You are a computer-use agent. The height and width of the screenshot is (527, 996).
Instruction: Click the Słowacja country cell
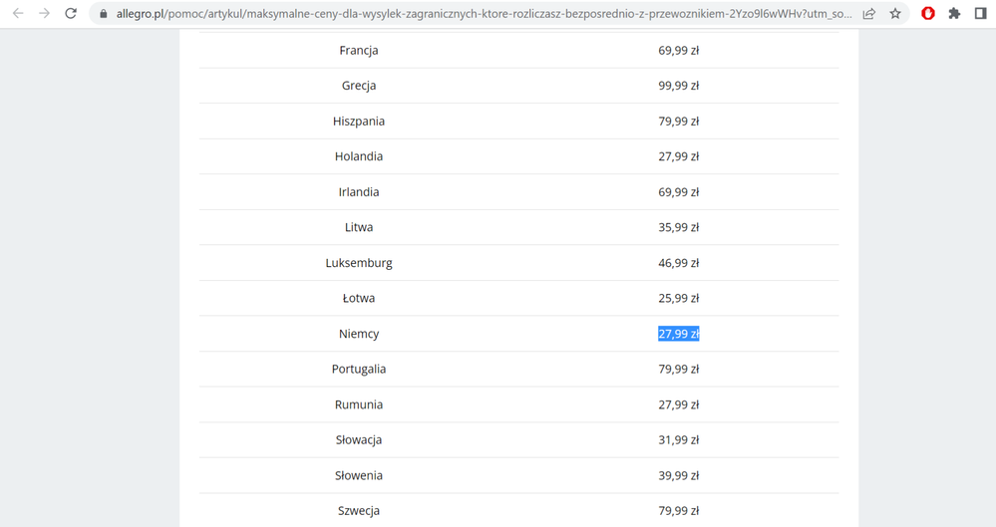(x=359, y=440)
